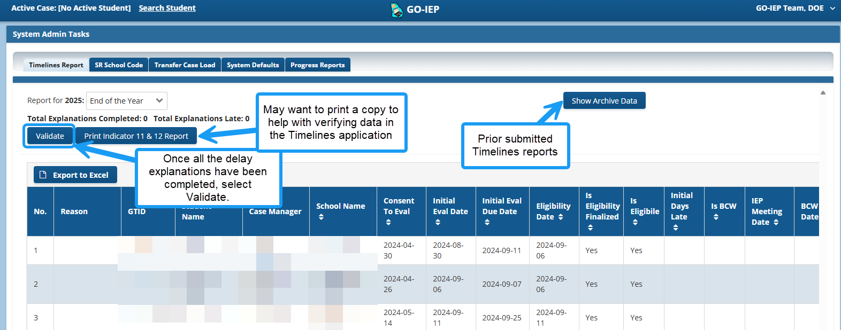Sort by Initial Days Late arrows

pos(676,227)
